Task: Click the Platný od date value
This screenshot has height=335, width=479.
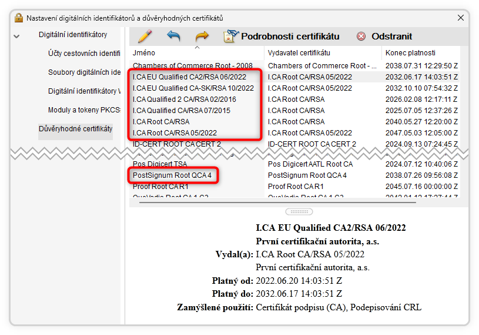Action: (x=299, y=281)
